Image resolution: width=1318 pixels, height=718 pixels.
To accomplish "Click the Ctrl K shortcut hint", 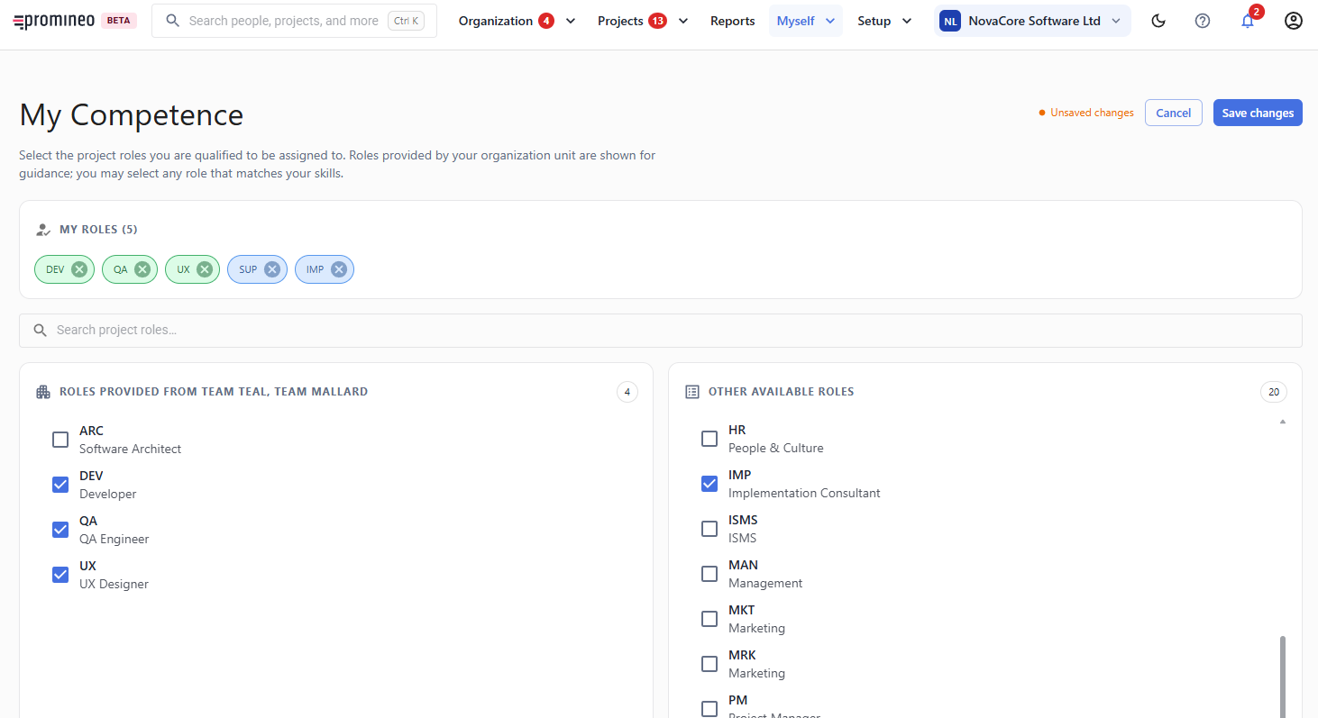I will (x=407, y=21).
